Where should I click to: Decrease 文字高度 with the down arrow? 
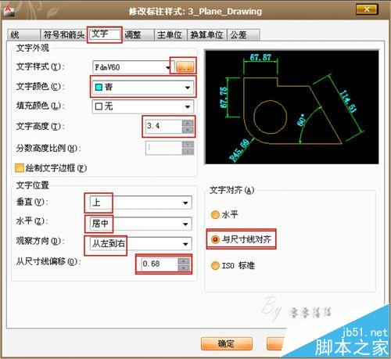[188, 130]
